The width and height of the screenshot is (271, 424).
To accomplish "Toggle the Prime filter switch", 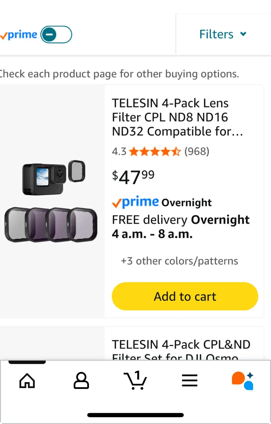I will tap(56, 35).
